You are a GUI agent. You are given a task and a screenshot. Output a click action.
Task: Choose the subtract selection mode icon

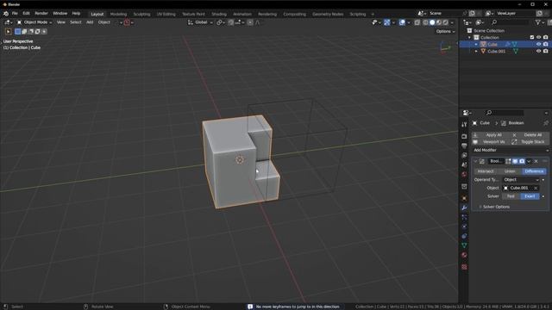coord(31,32)
